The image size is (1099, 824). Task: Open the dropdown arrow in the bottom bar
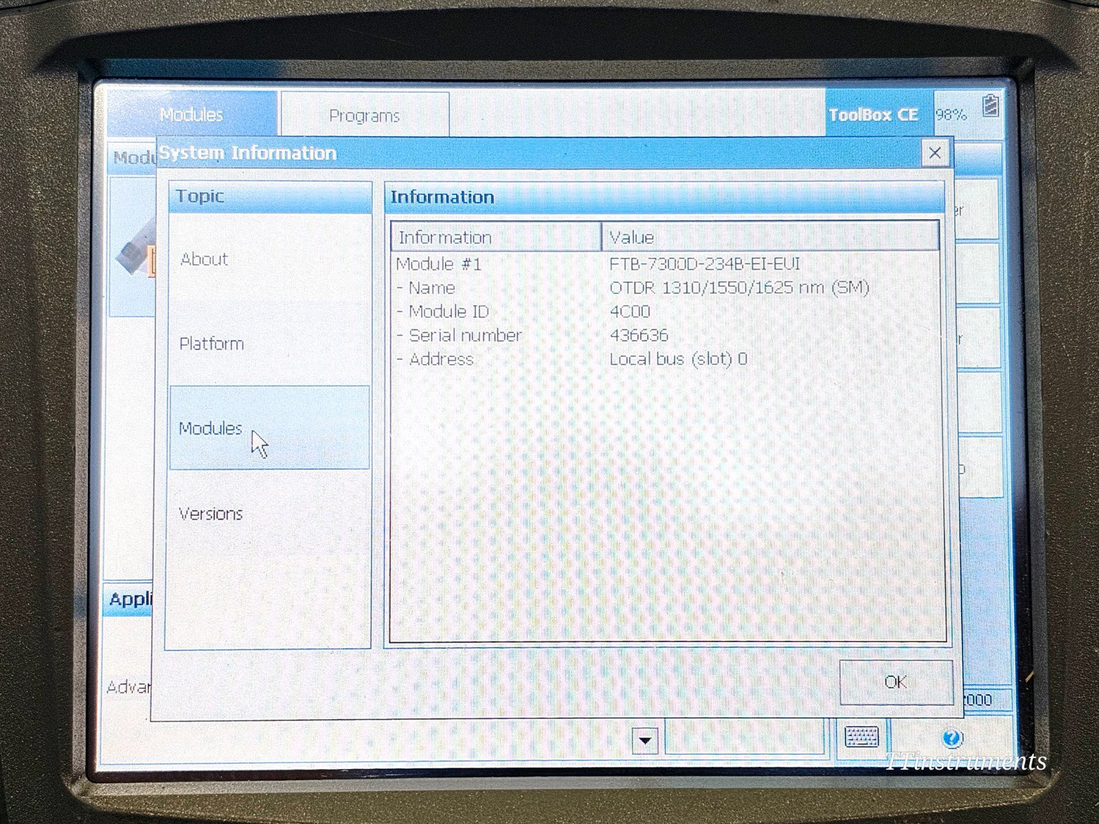click(645, 740)
